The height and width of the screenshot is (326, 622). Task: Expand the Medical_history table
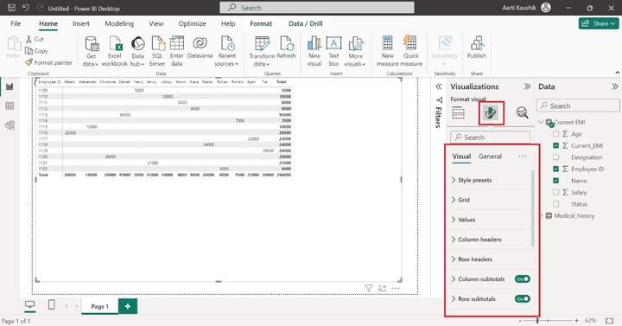point(541,215)
